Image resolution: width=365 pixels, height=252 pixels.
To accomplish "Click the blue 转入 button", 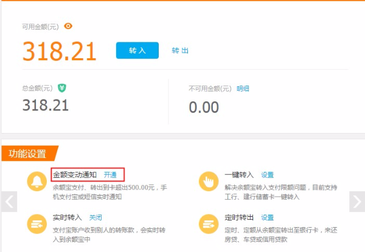I will (x=137, y=50).
